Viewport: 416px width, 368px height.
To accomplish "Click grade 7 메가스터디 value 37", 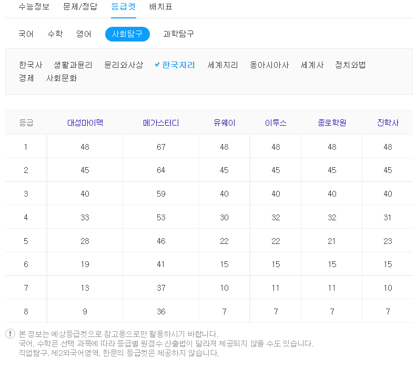I will coord(161,288).
